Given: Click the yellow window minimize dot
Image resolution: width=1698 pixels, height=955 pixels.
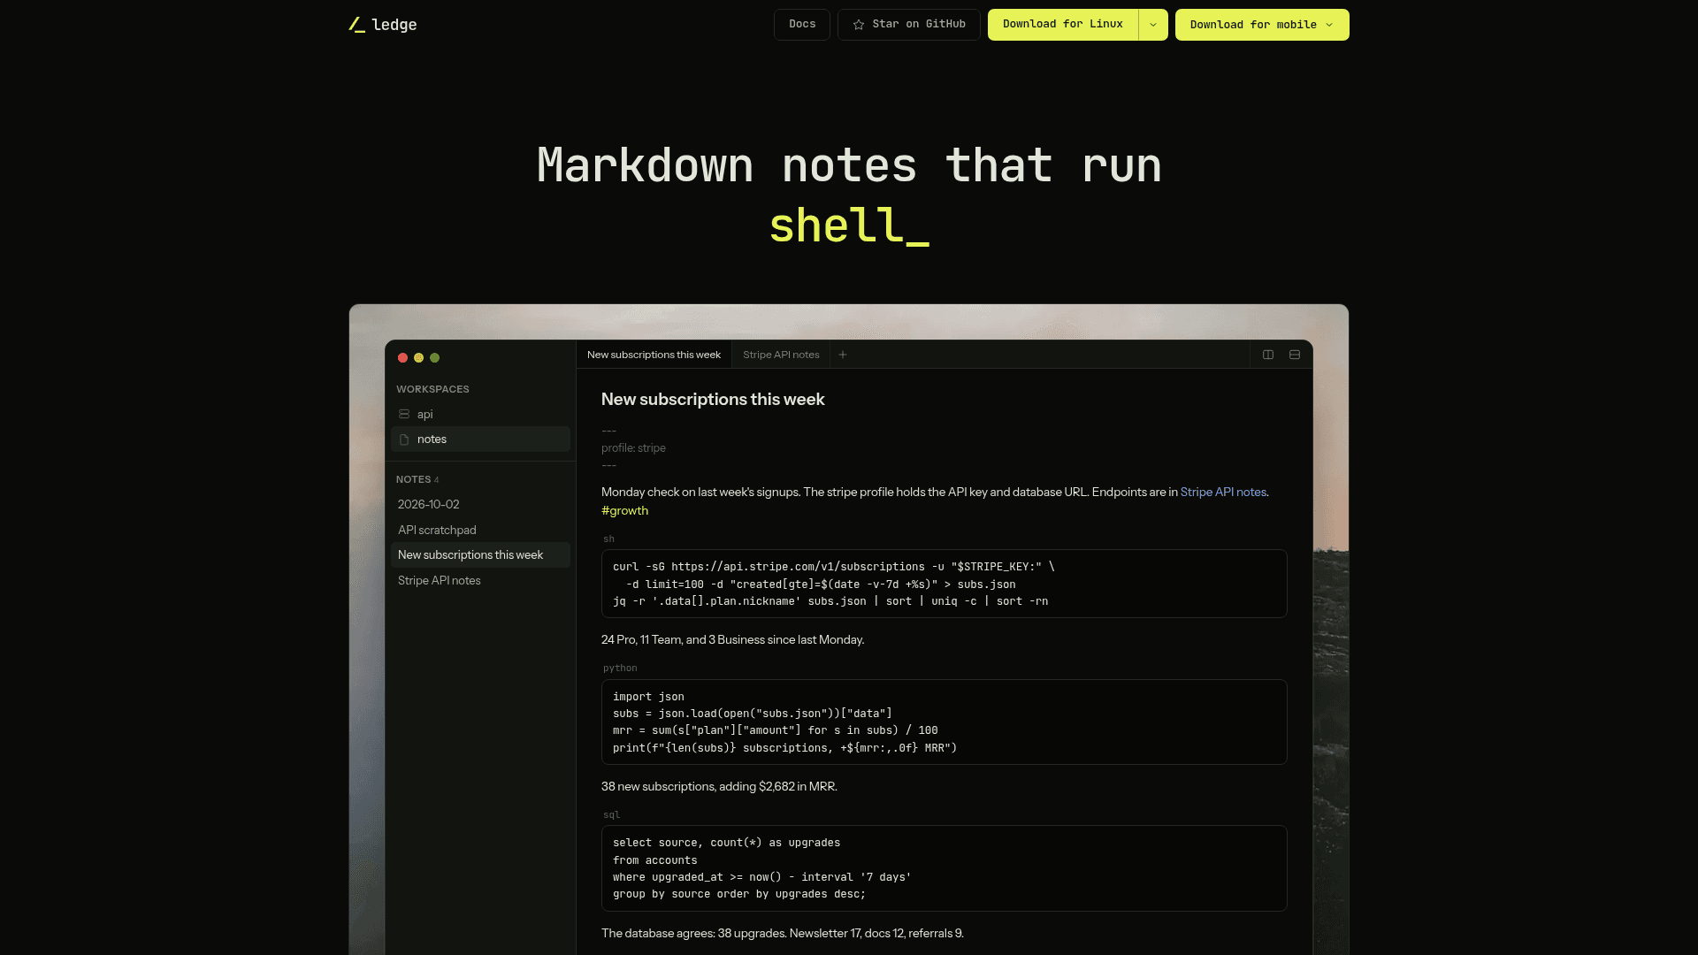Looking at the screenshot, I should point(419,358).
